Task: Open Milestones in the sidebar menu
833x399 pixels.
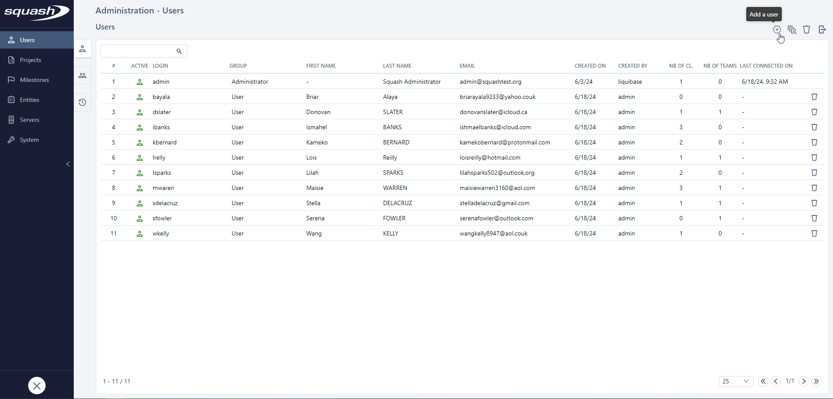Action: 34,80
